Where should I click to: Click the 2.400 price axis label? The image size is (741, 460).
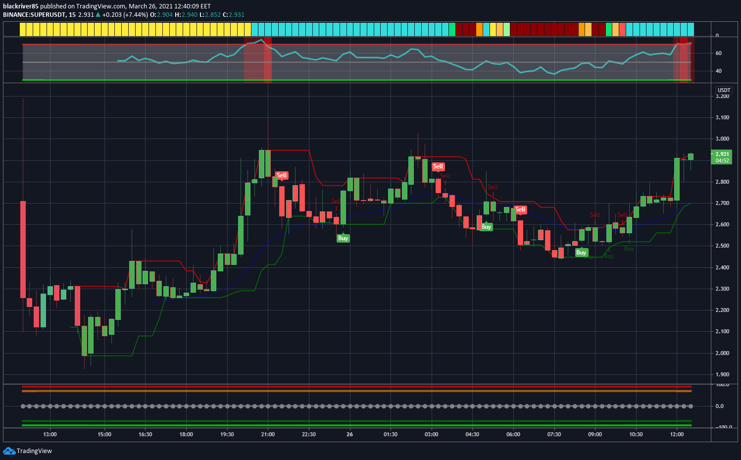722,267
